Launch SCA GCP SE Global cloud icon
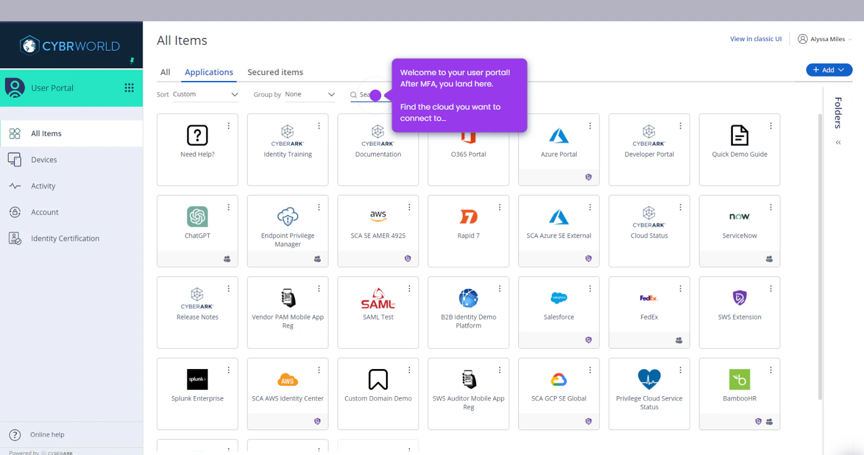 (559, 380)
